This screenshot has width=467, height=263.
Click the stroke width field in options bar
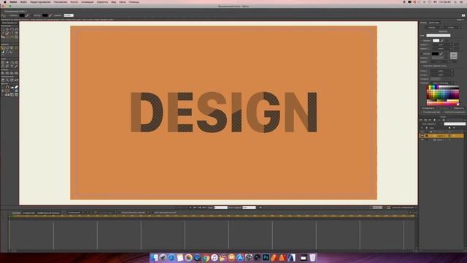69,15
